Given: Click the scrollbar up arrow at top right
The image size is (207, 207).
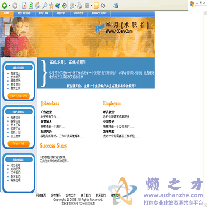Looking at the screenshot, I should point(205,13).
